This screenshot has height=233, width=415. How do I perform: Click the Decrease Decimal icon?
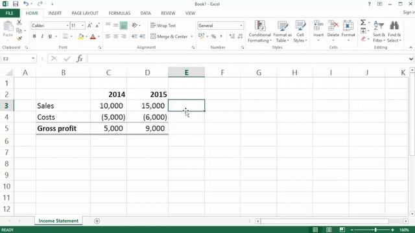[240, 36]
